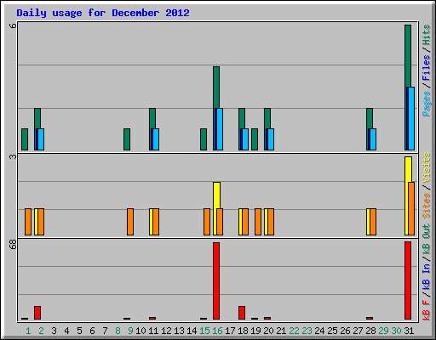The height and width of the screenshot is (340, 436).
Task: Click the 'Hits' legend label
Action: [427, 35]
